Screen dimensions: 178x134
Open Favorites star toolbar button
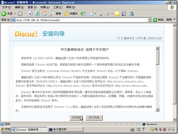(70, 14)
